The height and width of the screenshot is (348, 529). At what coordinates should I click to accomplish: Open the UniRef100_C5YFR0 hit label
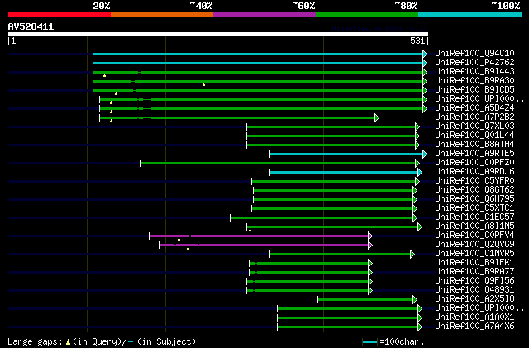click(474, 180)
